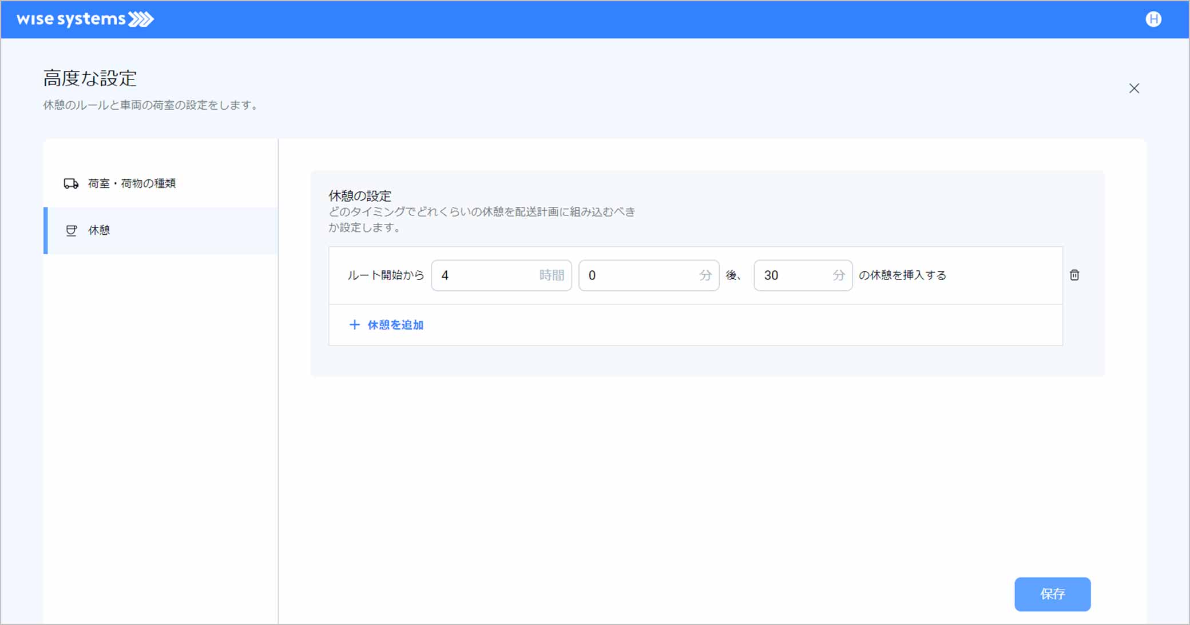Click the ルート開始から label
The width and height of the screenshot is (1190, 625).
(386, 275)
